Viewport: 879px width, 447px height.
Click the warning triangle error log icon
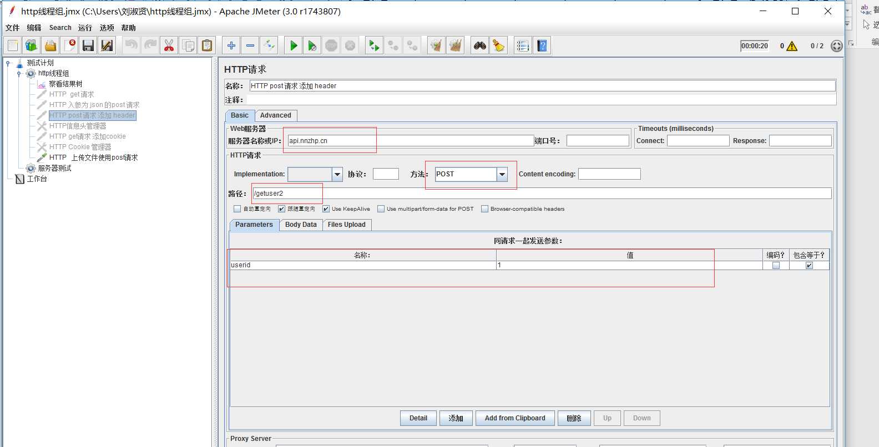click(792, 46)
